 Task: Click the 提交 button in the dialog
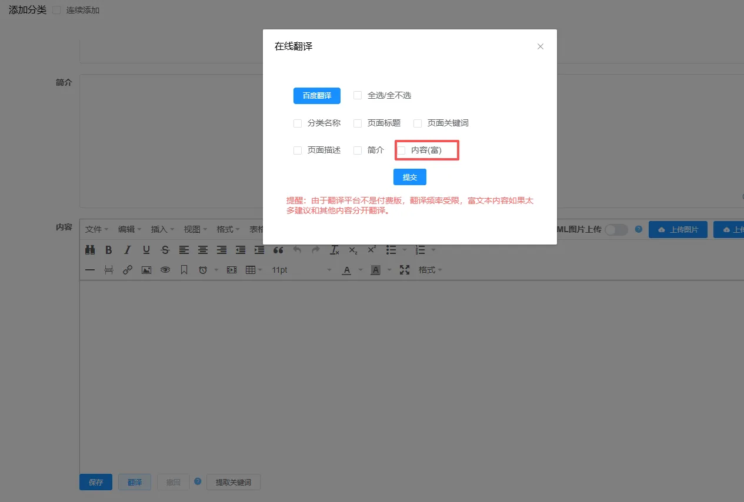[x=409, y=177]
